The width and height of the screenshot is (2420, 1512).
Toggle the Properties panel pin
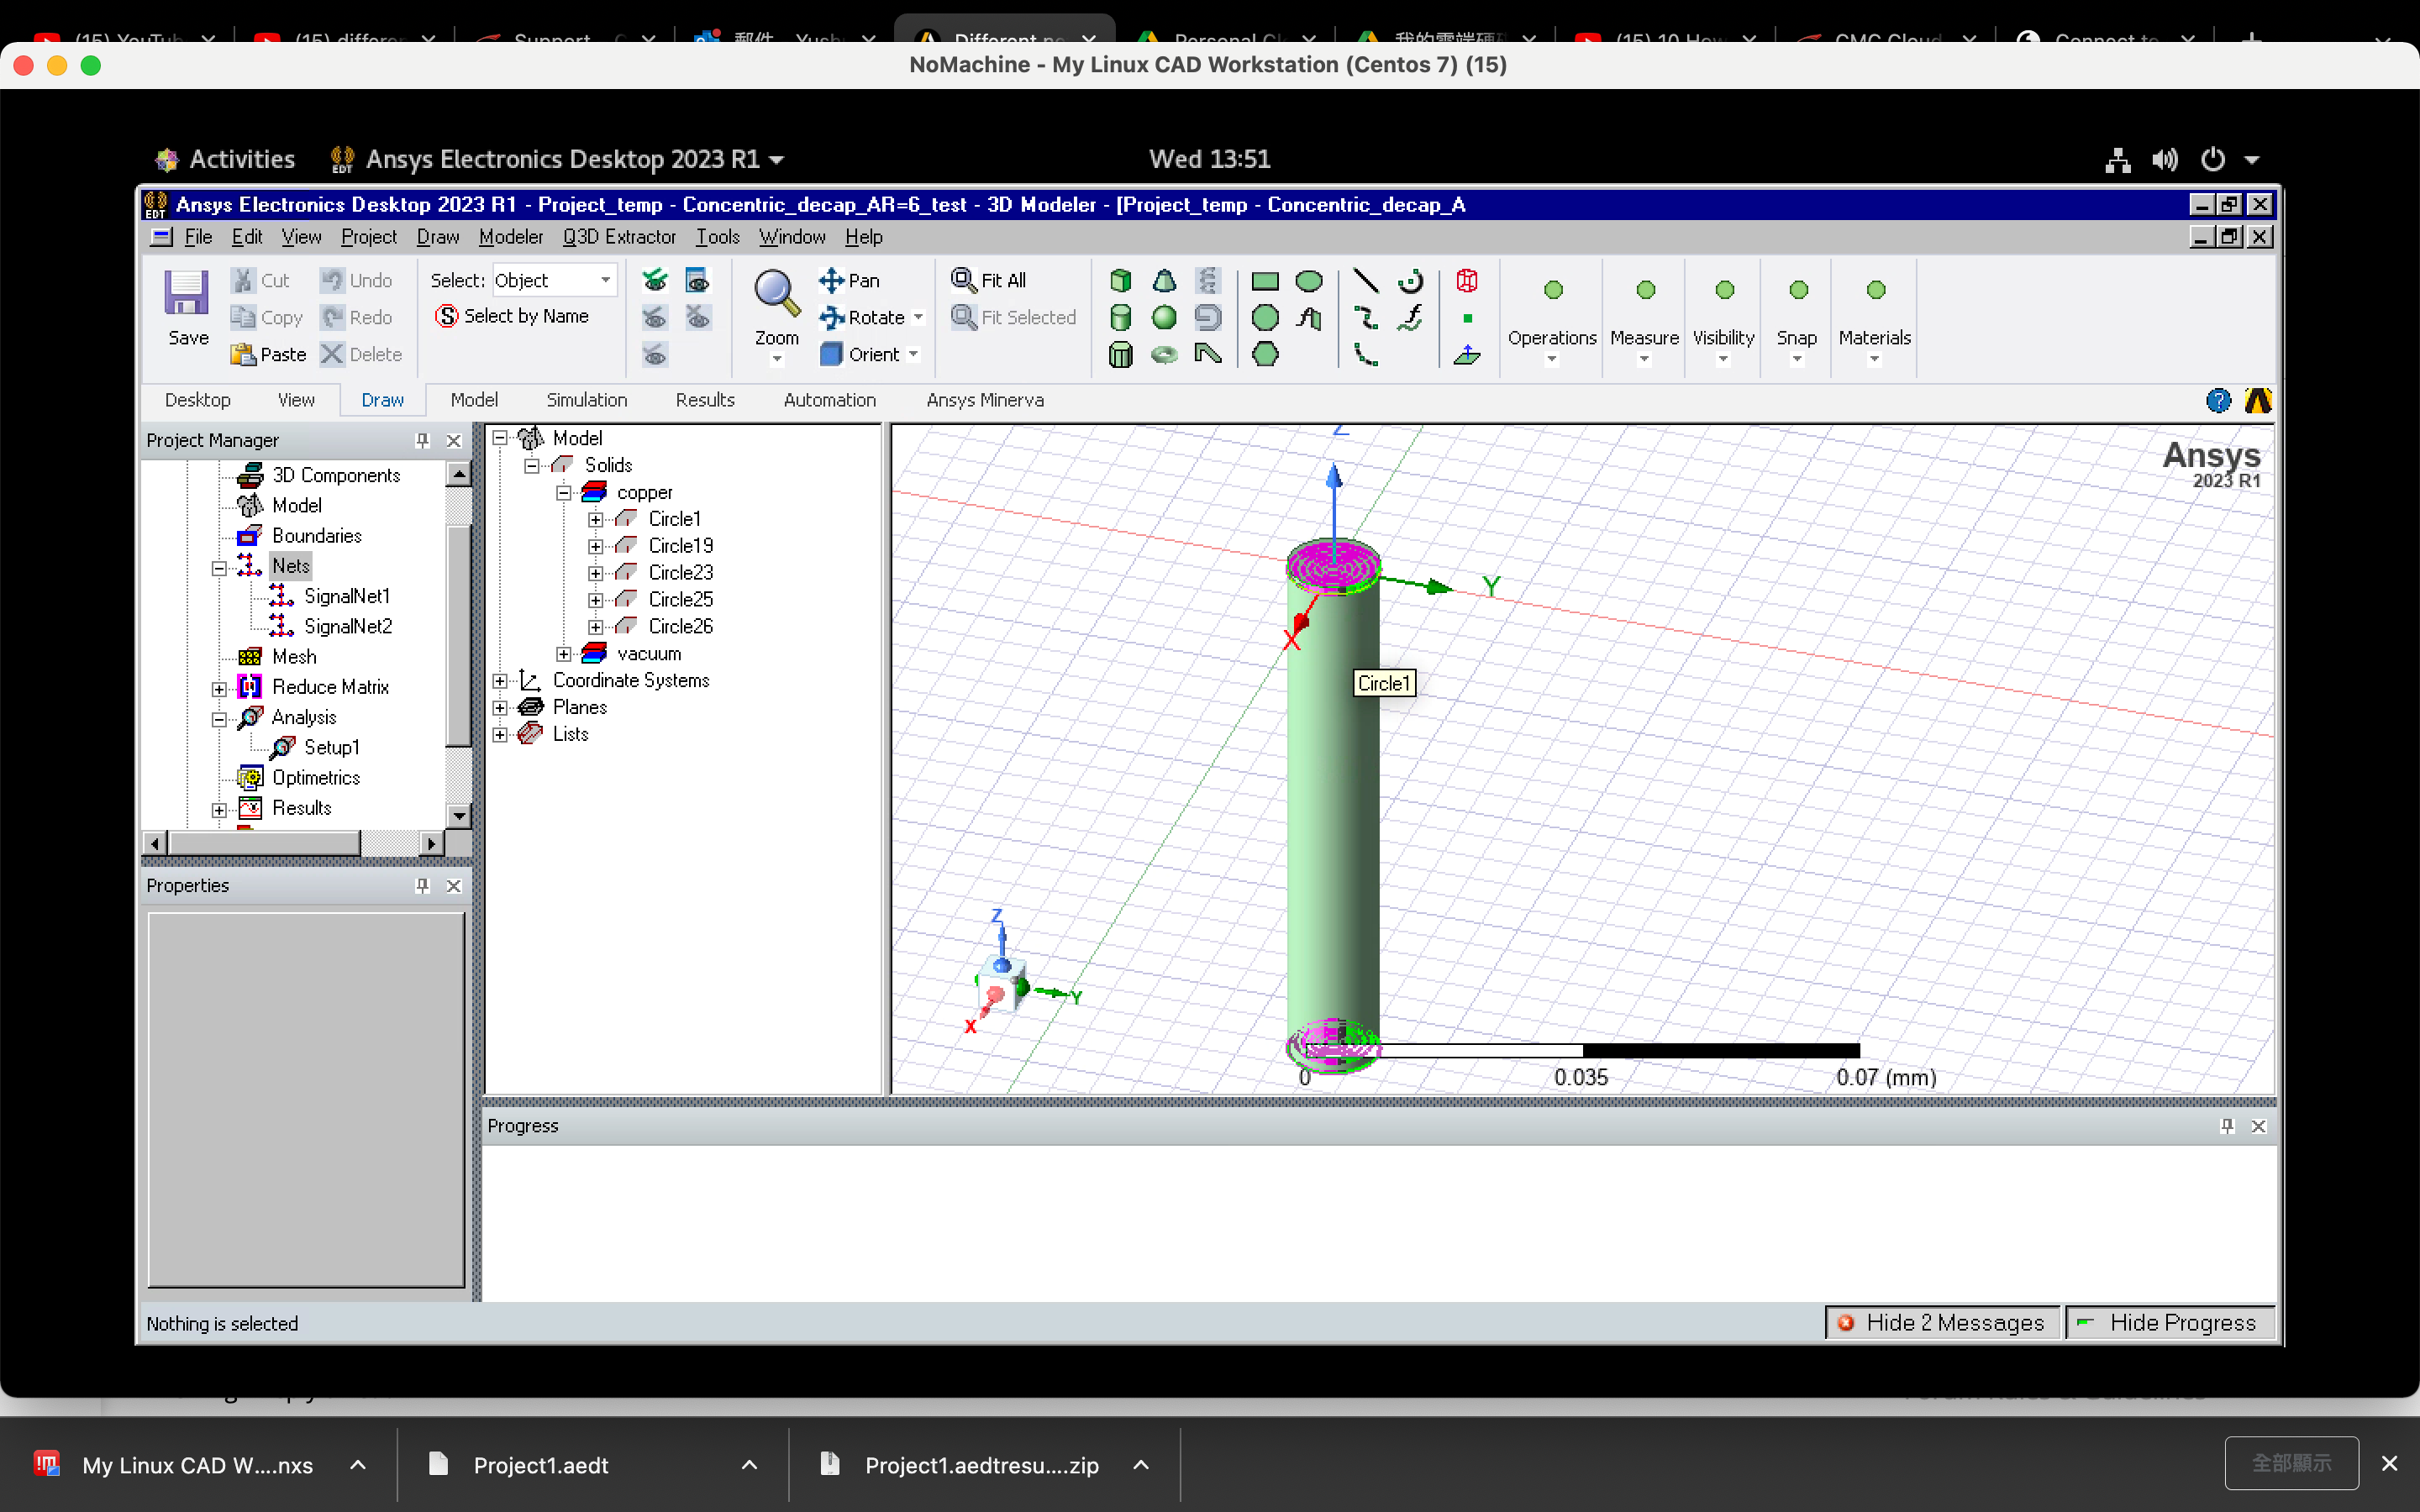pos(422,886)
